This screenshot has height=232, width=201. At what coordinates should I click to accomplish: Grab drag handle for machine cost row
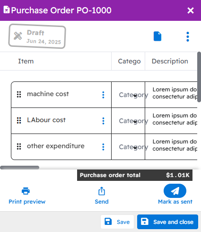19,94
